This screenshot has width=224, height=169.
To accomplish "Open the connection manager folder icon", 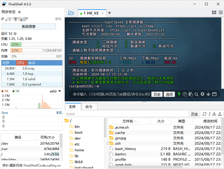I will click(71, 13).
